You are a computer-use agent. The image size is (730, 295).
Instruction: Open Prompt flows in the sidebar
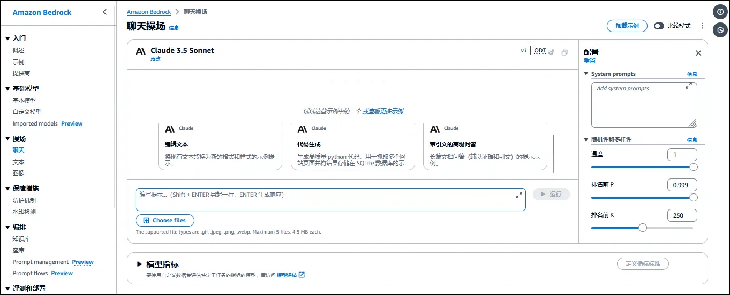point(31,273)
